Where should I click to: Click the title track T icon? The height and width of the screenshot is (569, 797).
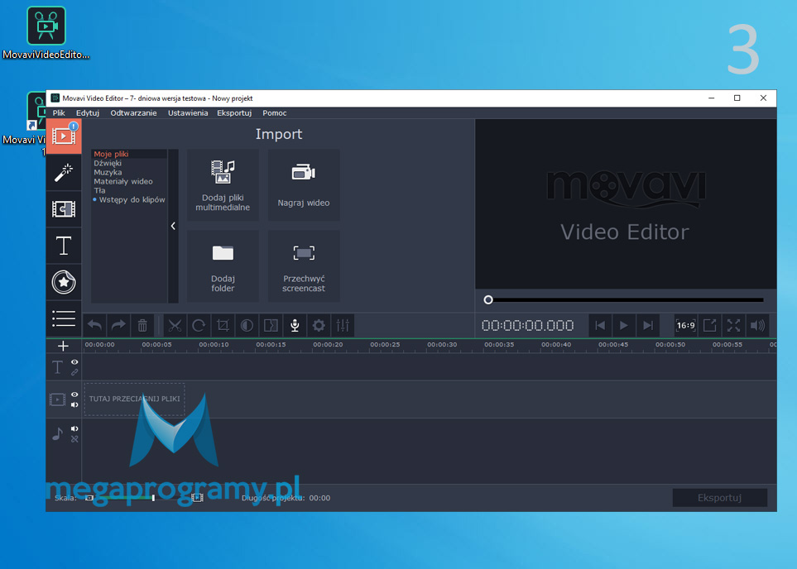(x=57, y=367)
